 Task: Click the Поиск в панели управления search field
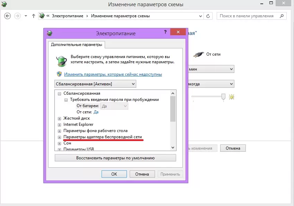(x=247, y=16)
